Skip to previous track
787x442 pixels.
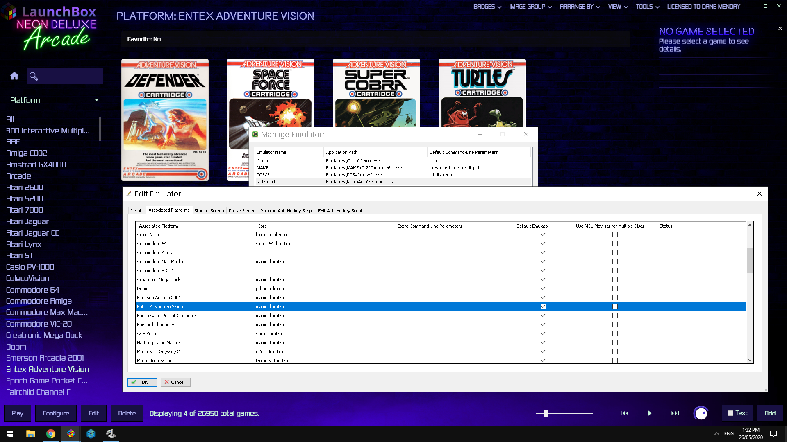(624, 413)
